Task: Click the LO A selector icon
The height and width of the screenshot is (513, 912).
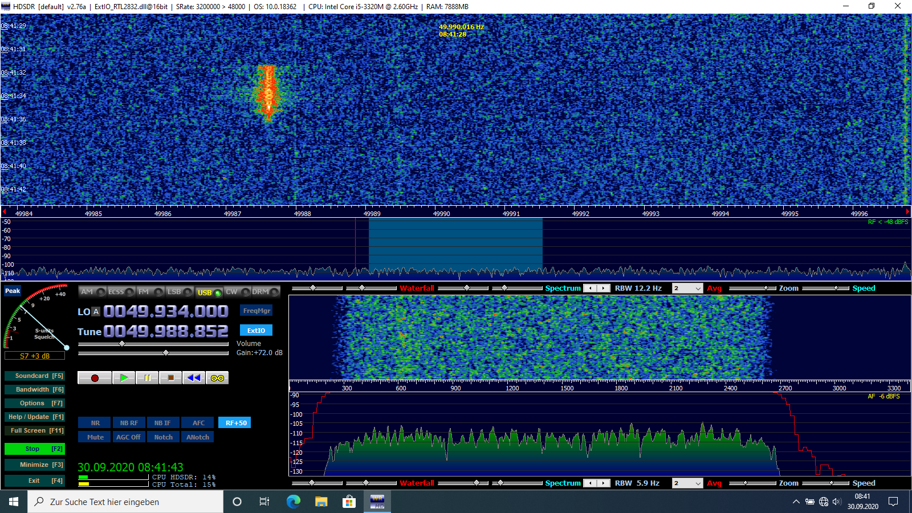Action: tap(96, 312)
